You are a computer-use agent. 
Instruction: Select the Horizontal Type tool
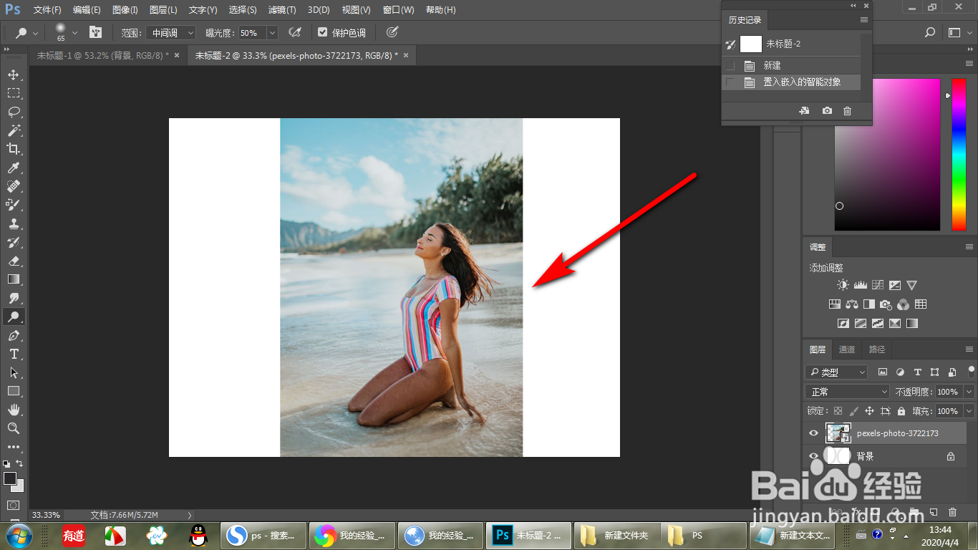point(14,354)
